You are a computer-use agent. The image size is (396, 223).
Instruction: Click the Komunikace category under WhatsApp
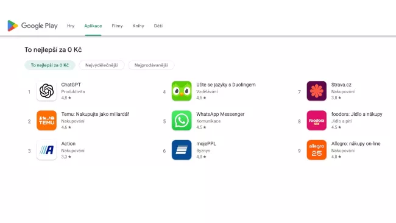click(208, 121)
